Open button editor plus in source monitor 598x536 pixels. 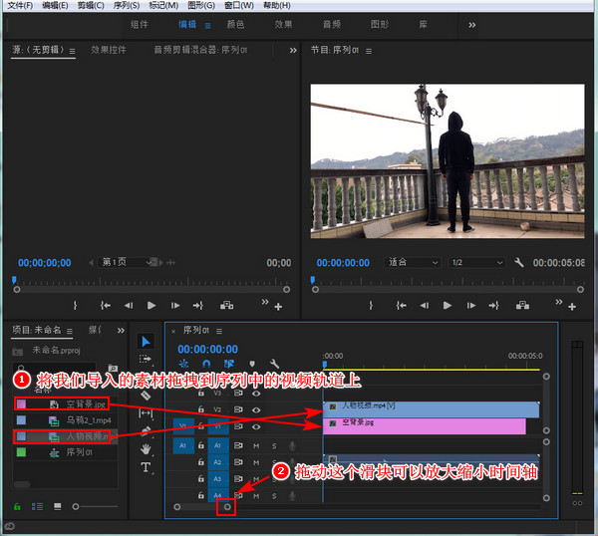point(278,307)
